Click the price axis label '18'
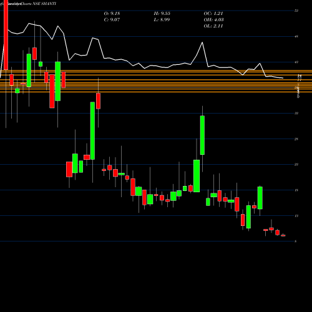This screenshot has height=312, width=312. (296, 190)
